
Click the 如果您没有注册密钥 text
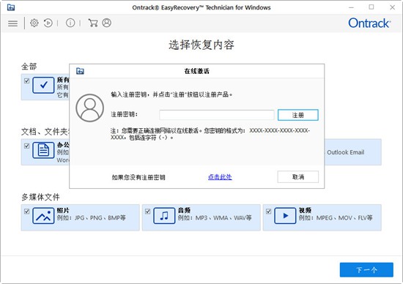pyautogui.click(x=138, y=177)
